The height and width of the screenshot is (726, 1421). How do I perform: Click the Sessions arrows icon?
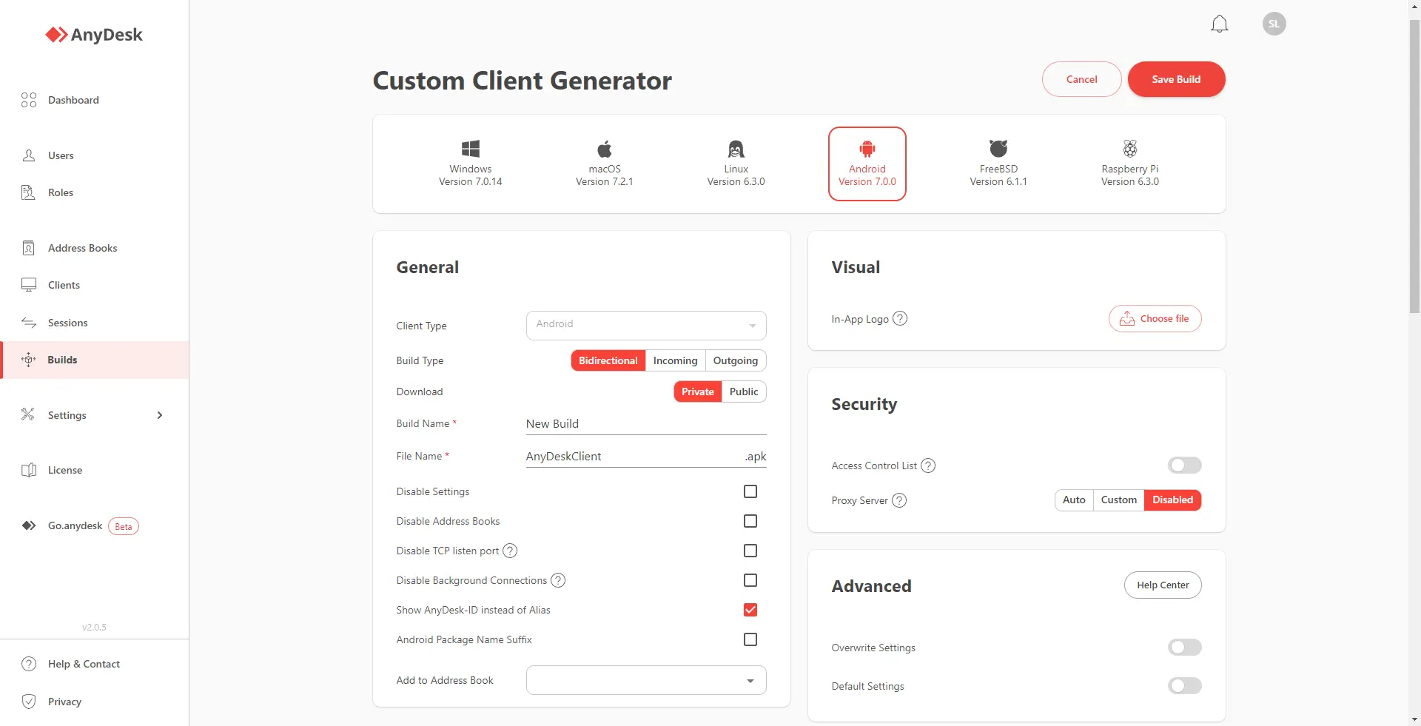29,323
